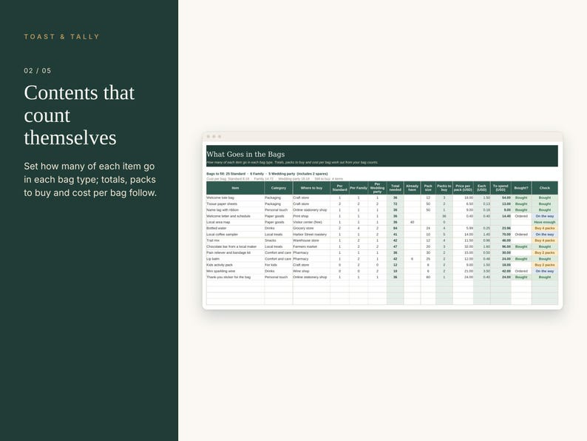Image resolution: width=587 pixels, height=441 pixels.
Task: Open Ordered status for Welcome letter row
Action: coord(521,216)
